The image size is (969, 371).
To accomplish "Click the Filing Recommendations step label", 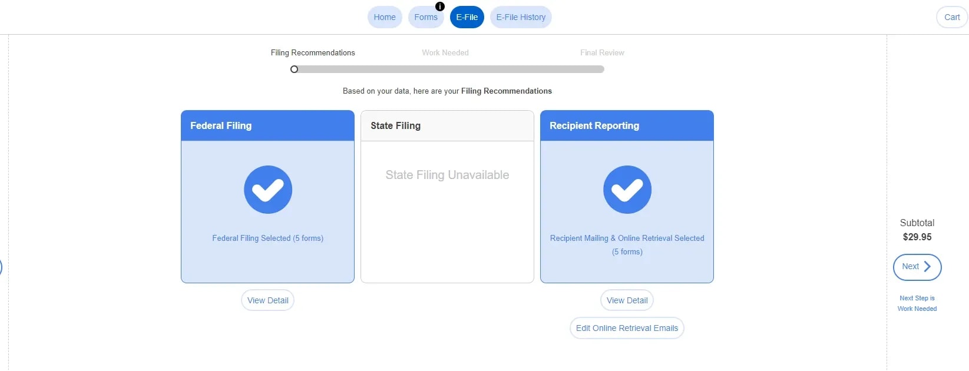I will click(313, 52).
